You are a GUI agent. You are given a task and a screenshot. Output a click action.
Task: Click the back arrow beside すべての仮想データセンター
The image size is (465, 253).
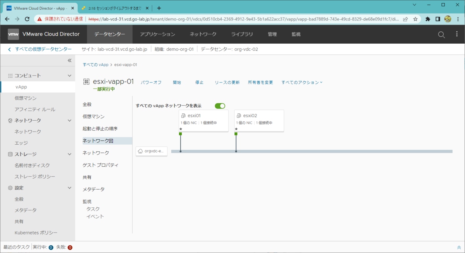9,49
